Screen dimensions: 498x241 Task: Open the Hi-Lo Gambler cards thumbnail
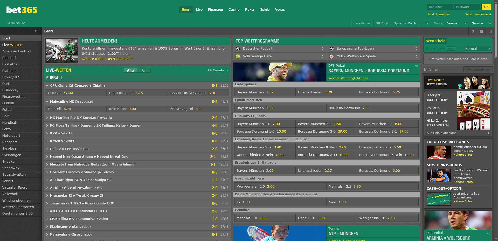pos(473,123)
